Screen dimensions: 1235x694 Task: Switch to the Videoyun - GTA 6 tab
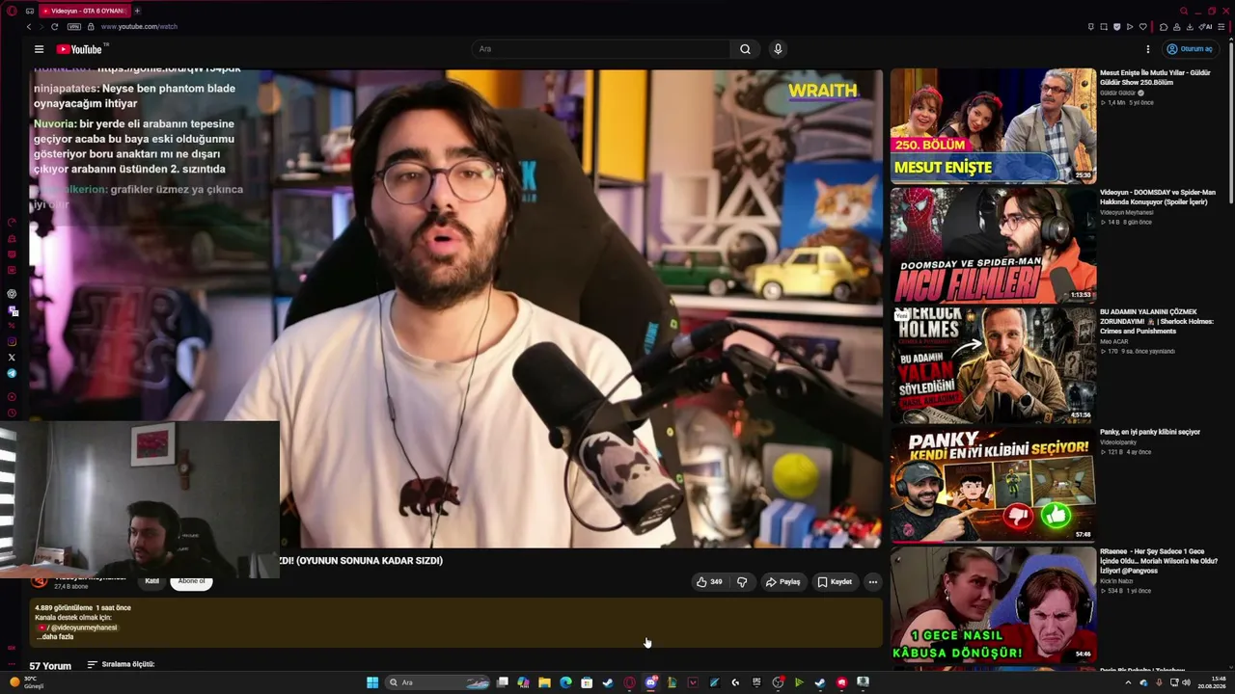[x=84, y=11]
